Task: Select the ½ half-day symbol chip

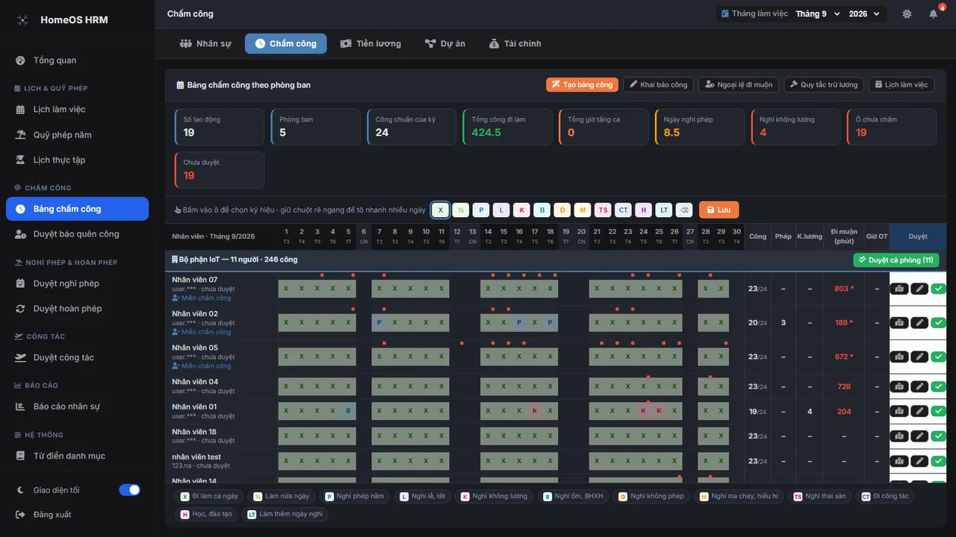Action: click(461, 210)
